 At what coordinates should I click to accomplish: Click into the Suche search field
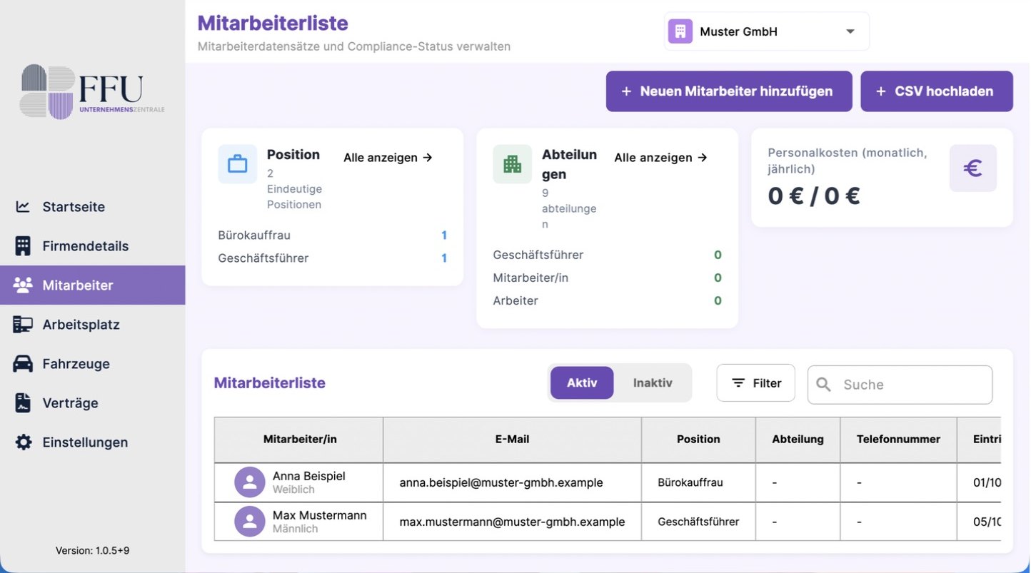[x=900, y=385]
